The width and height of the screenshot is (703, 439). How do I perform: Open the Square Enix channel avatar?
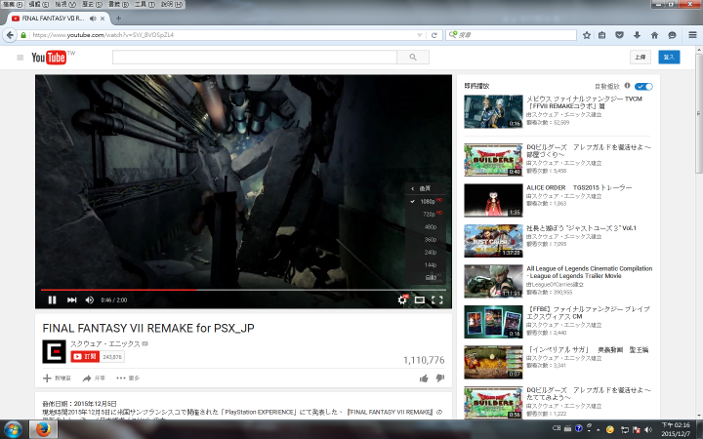(x=54, y=351)
